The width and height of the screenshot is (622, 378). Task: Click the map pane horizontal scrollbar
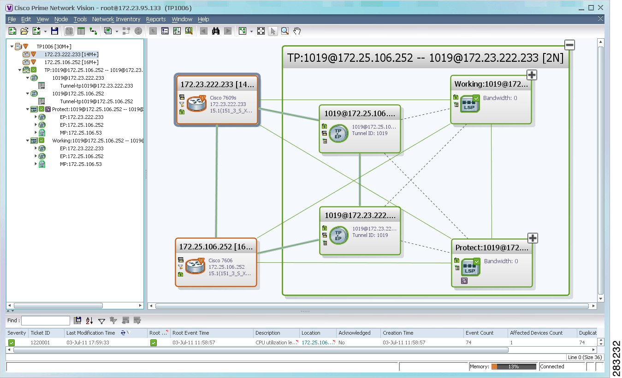[x=372, y=306]
